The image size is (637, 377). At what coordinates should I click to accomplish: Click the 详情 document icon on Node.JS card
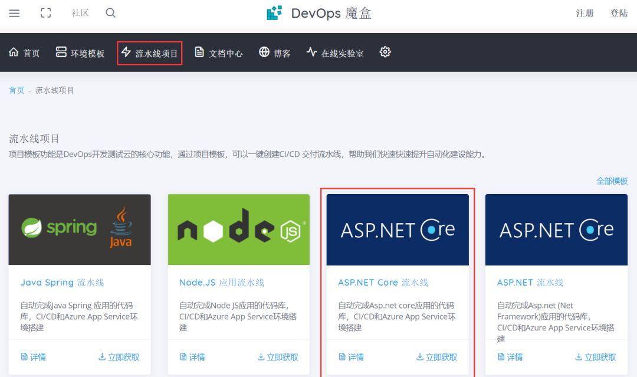tap(183, 357)
